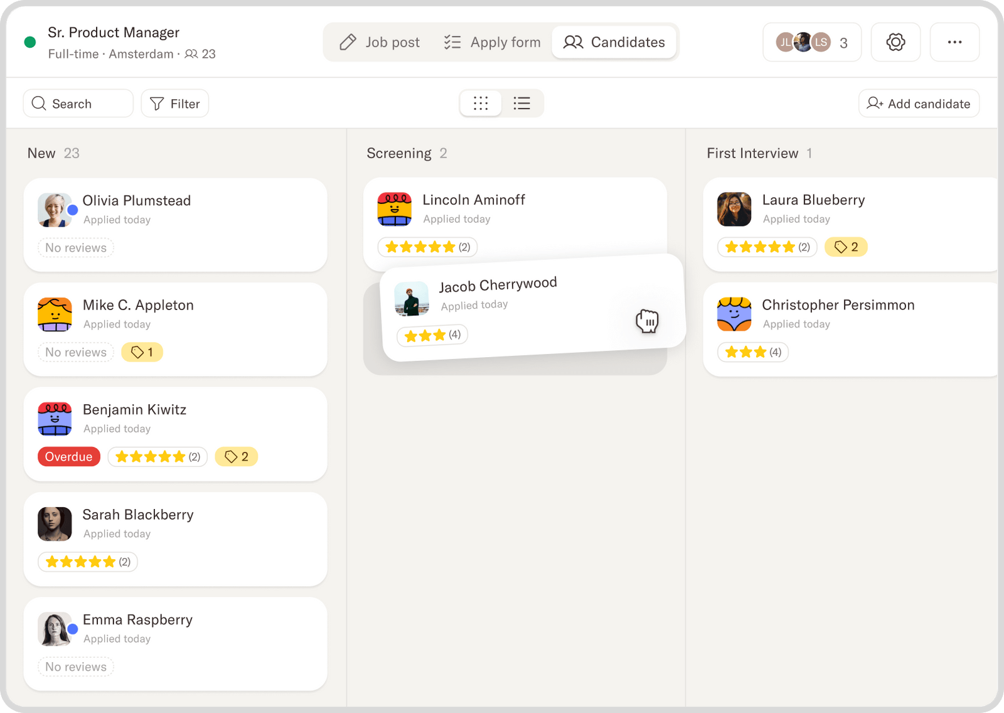Open the more options ellipsis menu
Screen dimensions: 1004x713
tap(954, 41)
